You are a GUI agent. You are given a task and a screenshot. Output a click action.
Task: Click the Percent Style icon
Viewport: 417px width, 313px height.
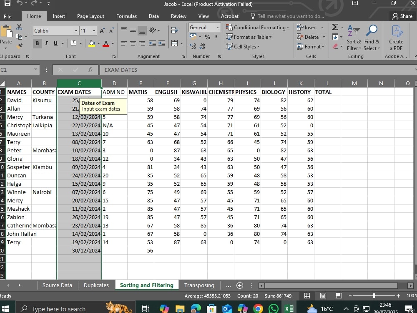tap(207, 37)
